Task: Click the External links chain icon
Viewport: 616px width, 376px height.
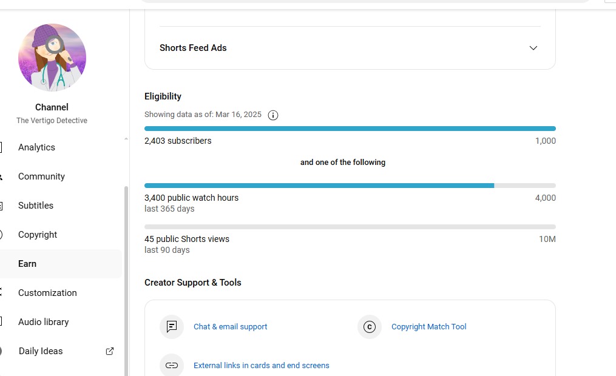Action: [x=172, y=365]
